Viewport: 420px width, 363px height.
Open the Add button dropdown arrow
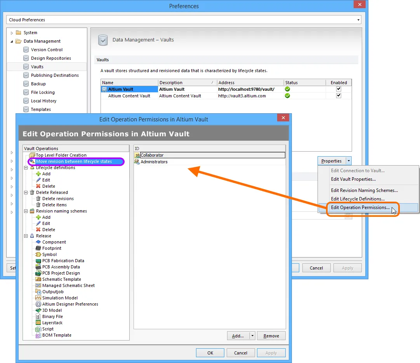[252, 336]
